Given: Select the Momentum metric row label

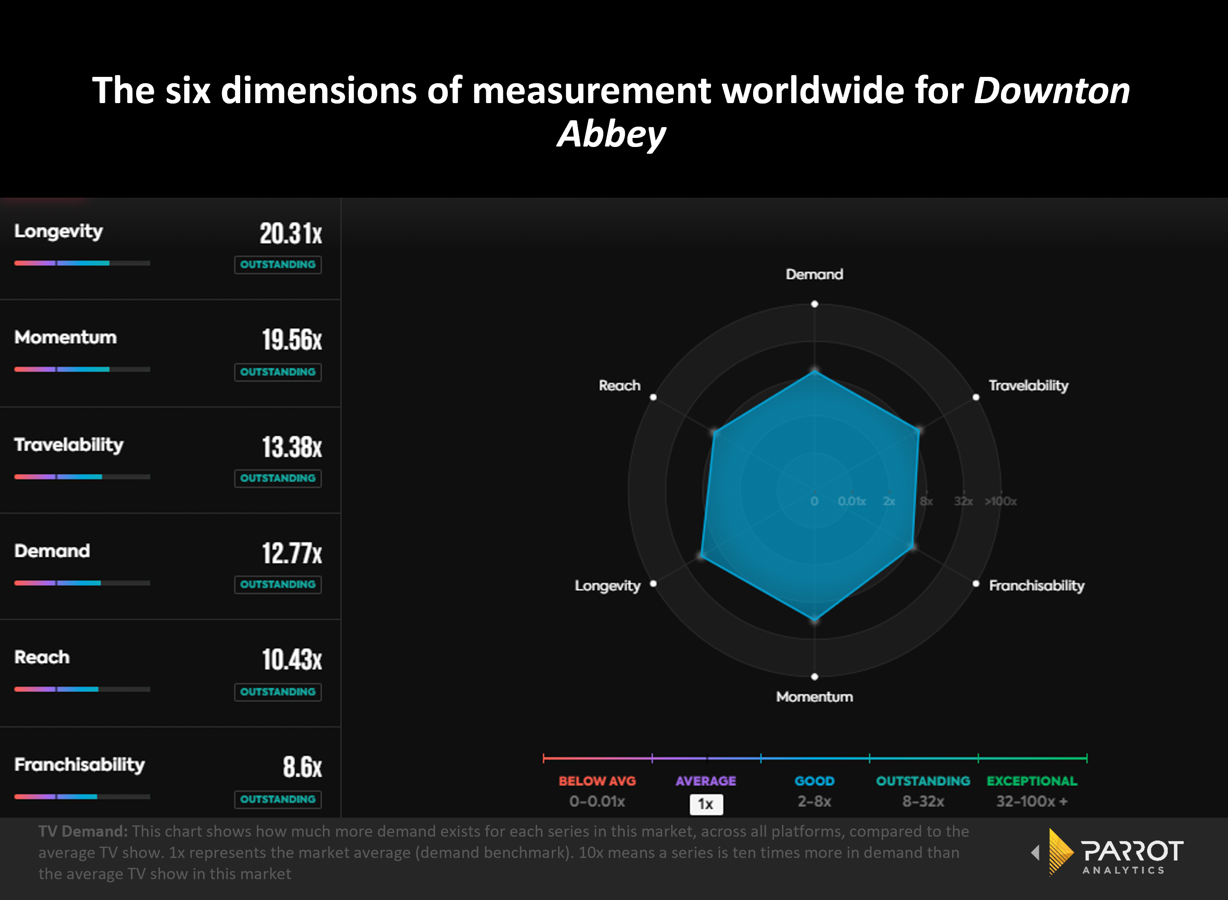Looking at the screenshot, I should click(66, 337).
